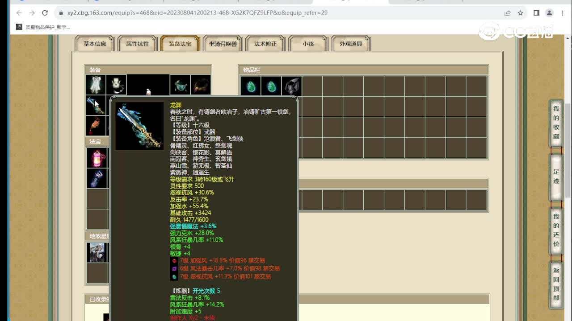Open the 贵重物品保护_新手 bookmark
This screenshot has width=572, height=321.
pos(43,27)
